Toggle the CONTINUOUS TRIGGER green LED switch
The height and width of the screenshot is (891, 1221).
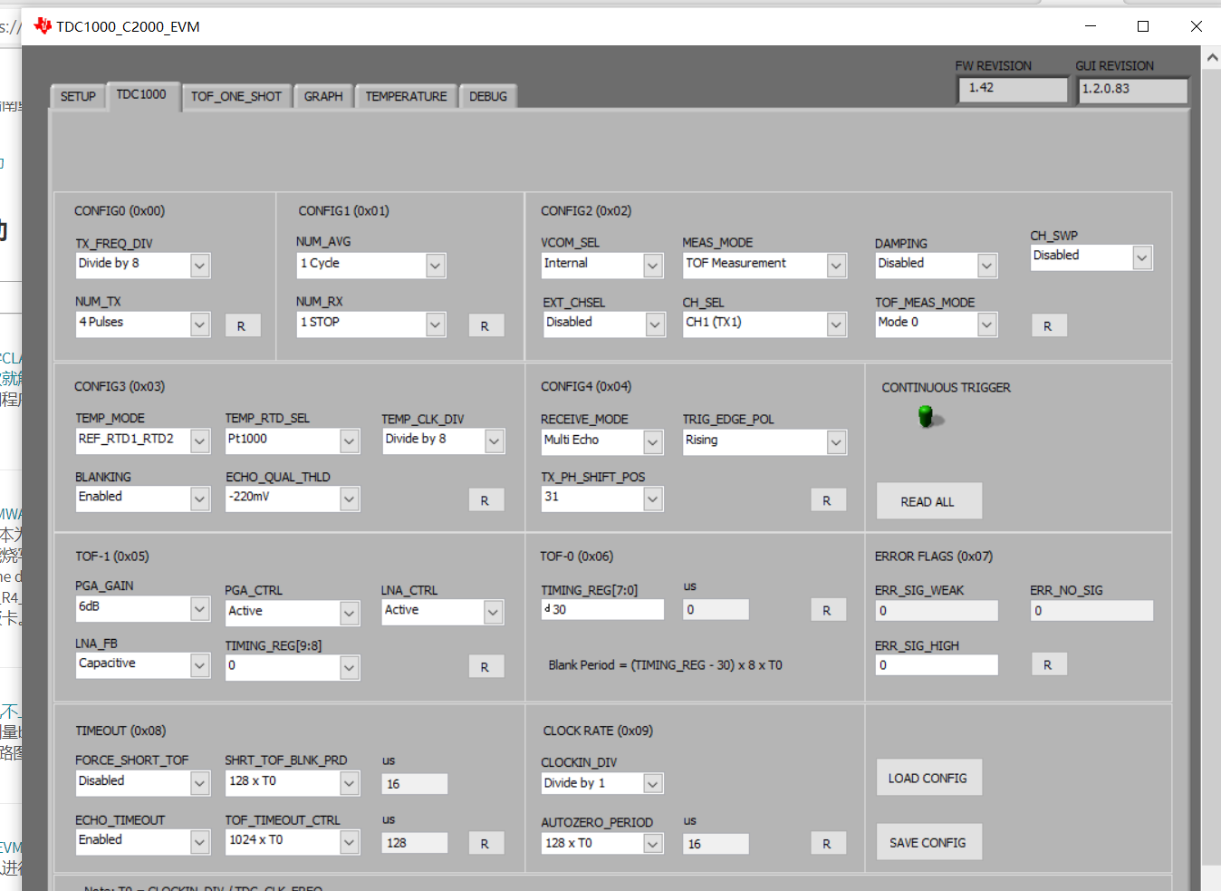[927, 417]
